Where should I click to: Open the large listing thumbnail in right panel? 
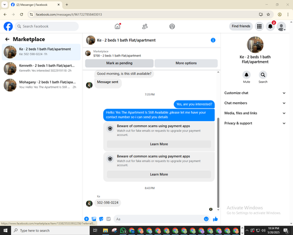coord(255,45)
